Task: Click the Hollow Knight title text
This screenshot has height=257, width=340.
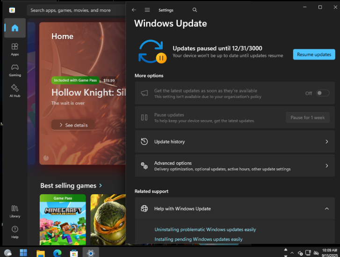Action: pyautogui.click(x=88, y=92)
